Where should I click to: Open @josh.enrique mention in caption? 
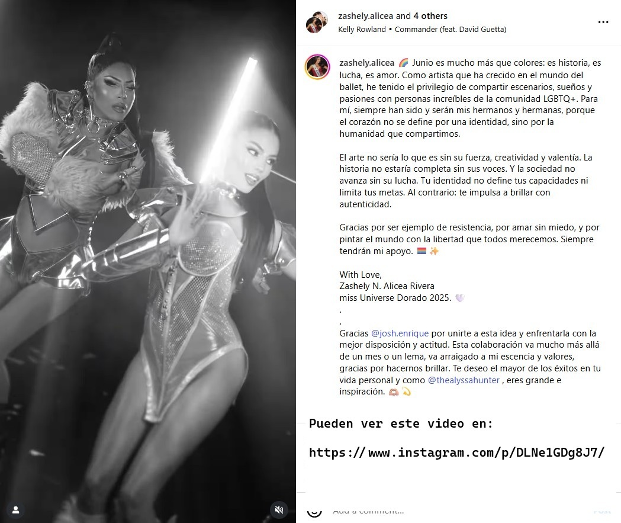(400, 333)
